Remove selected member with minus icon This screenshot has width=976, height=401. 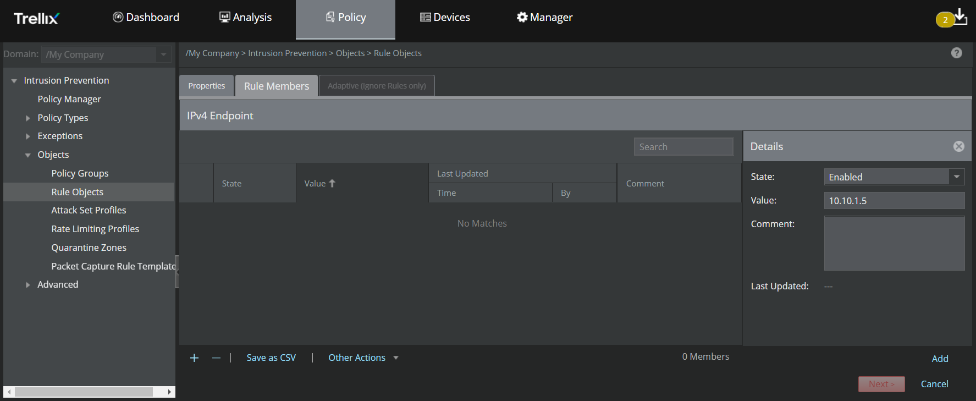click(x=216, y=358)
